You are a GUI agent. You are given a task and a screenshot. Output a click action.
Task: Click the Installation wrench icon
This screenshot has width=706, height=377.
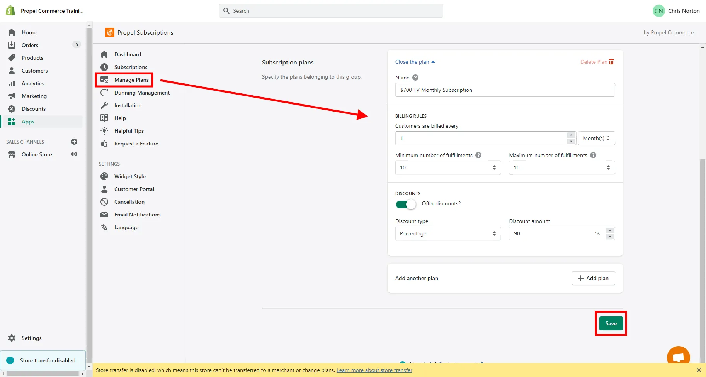pos(104,105)
